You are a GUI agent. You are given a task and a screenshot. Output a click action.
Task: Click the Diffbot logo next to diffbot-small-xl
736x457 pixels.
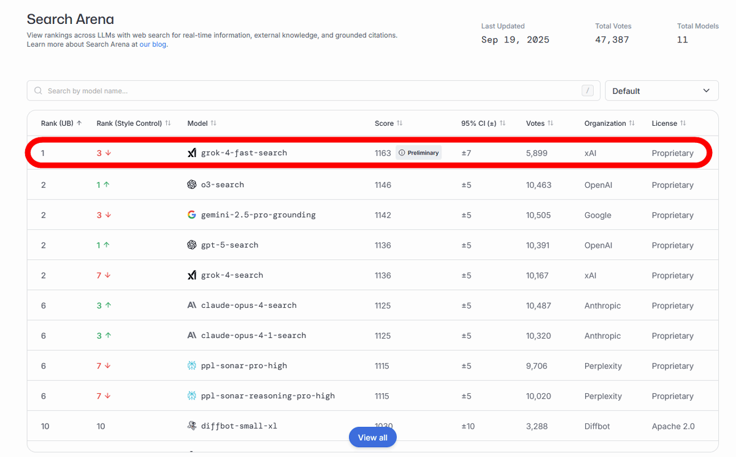192,426
